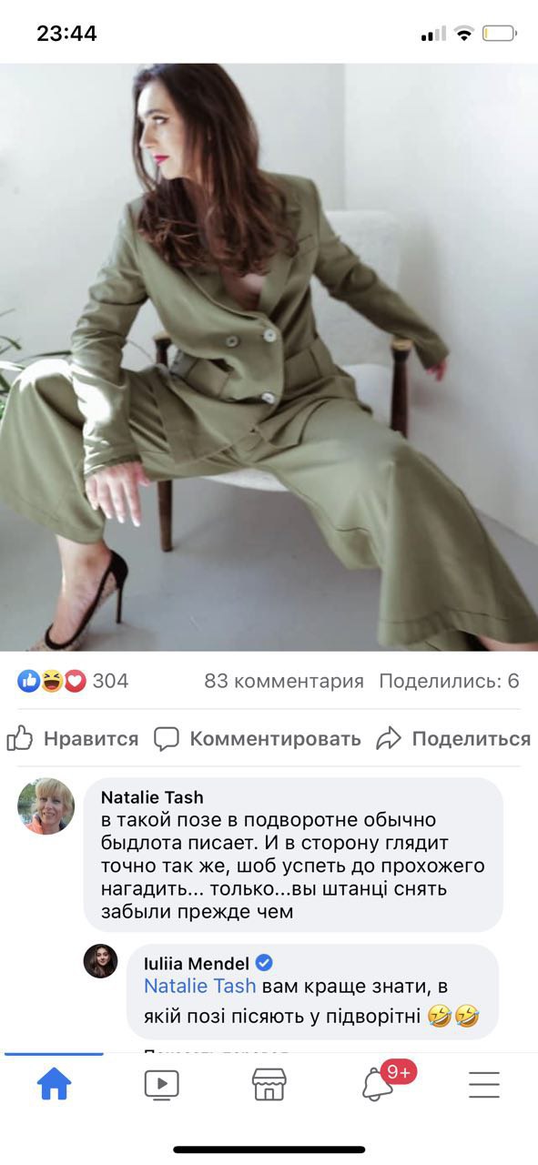Open Iuliia Mendel profile avatar
538x1165 pixels.
point(101,961)
